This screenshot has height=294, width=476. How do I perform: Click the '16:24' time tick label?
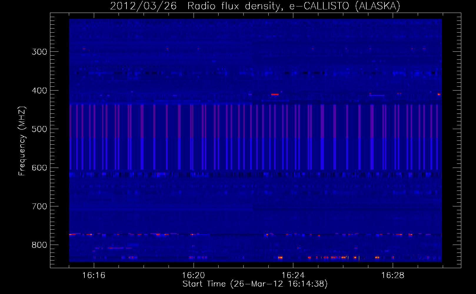tap(293, 275)
